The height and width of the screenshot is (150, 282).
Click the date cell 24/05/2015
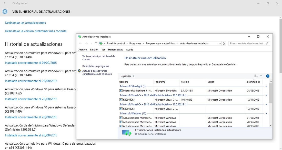tap(253, 91)
